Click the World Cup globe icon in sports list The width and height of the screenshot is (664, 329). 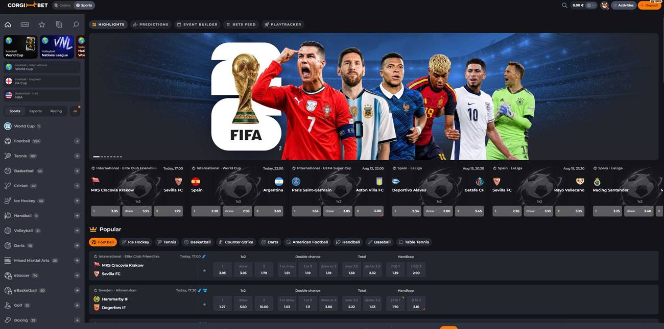(x=8, y=126)
